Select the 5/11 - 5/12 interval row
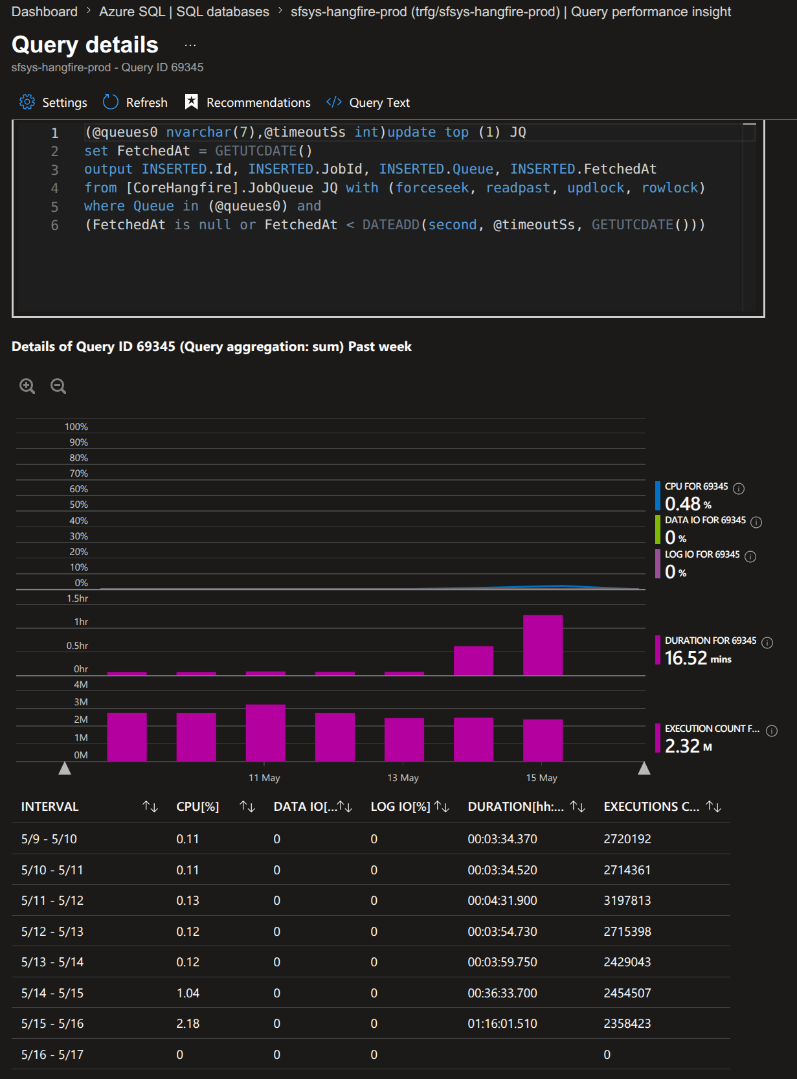This screenshot has width=797, height=1079. point(371,900)
